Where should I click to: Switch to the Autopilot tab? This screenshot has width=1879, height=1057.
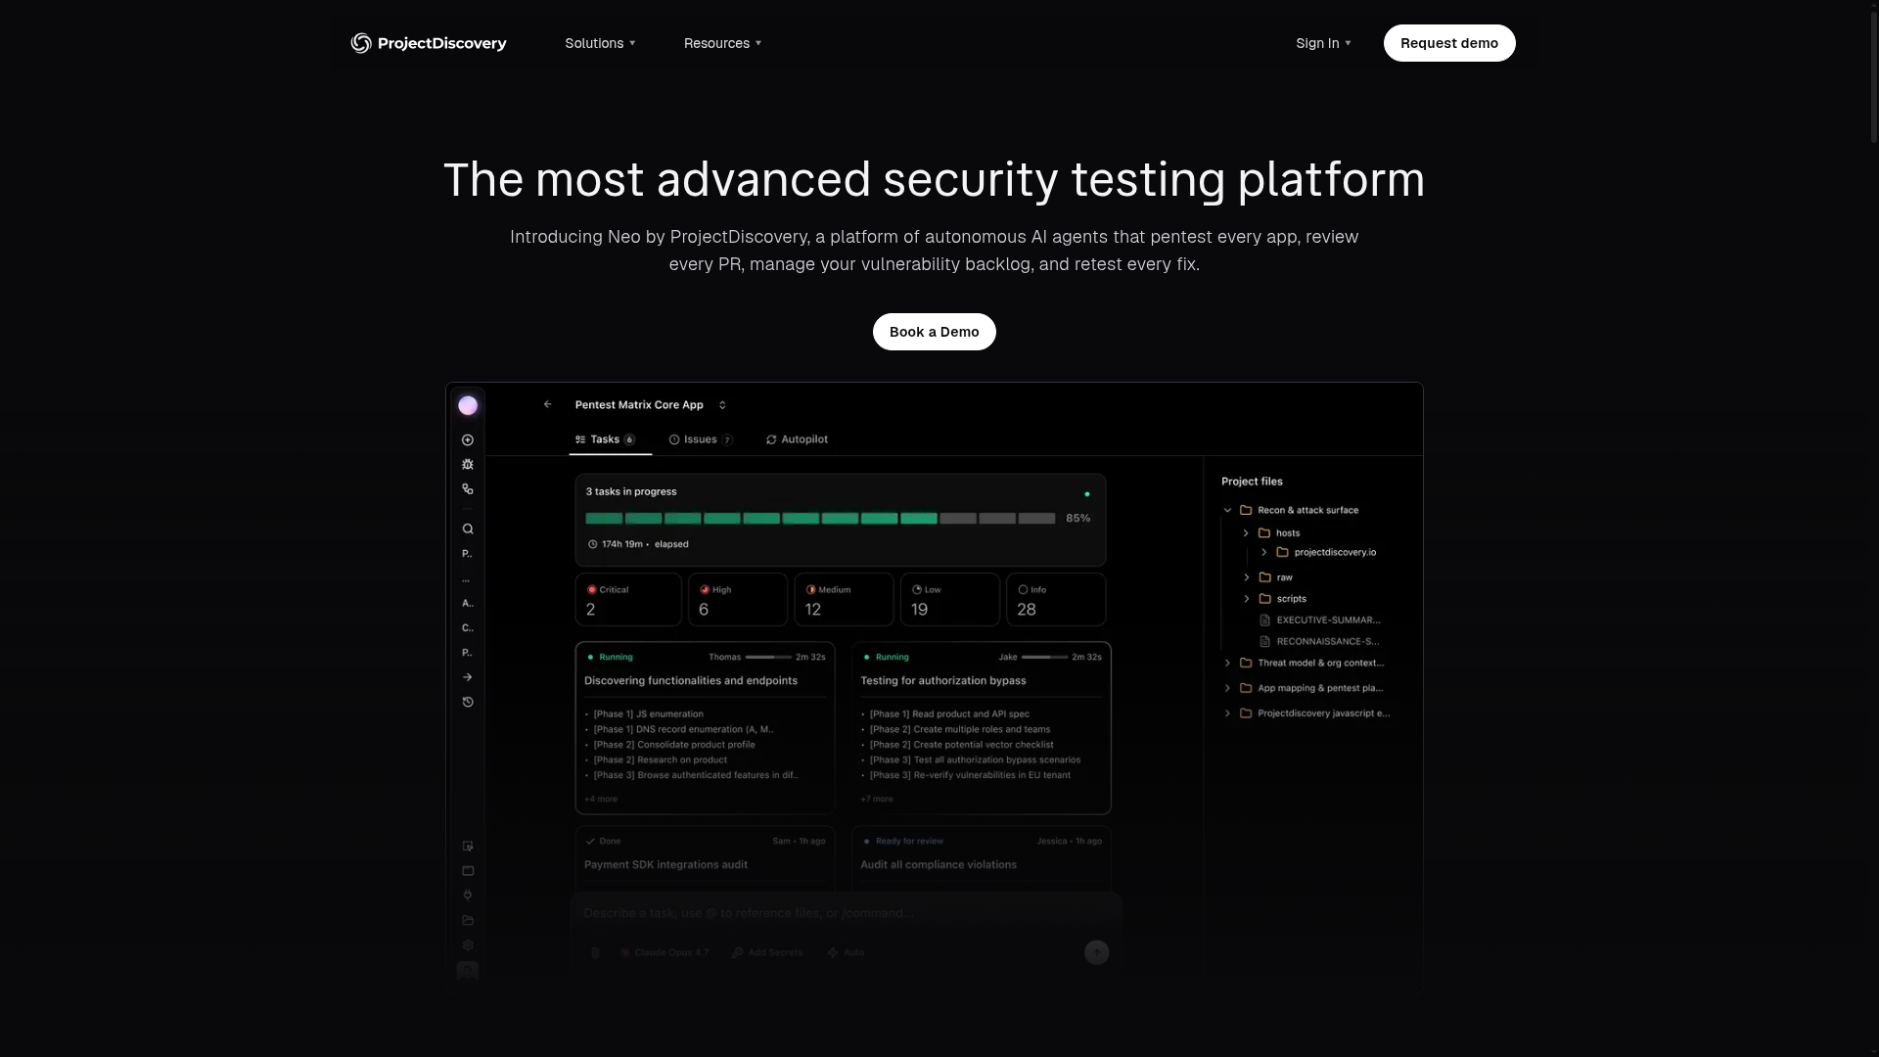point(797,439)
